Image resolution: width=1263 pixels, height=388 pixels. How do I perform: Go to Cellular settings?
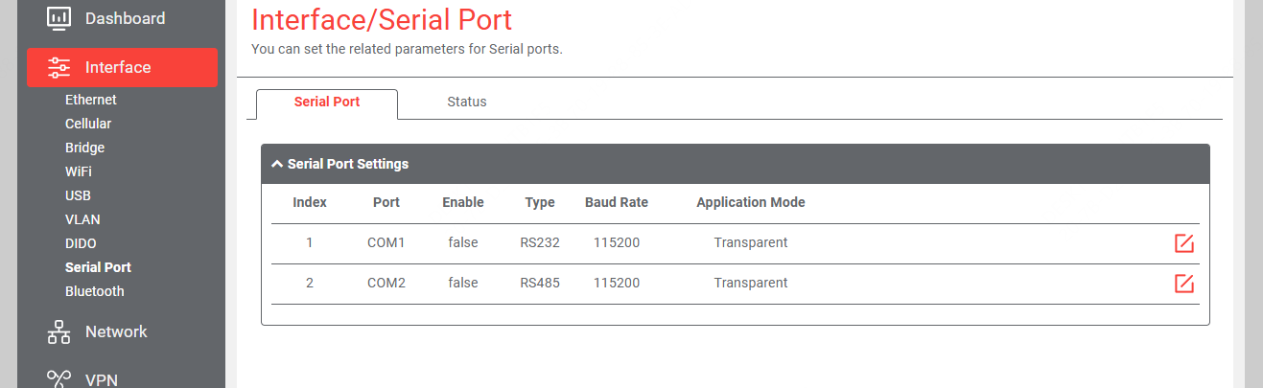[88, 124]
